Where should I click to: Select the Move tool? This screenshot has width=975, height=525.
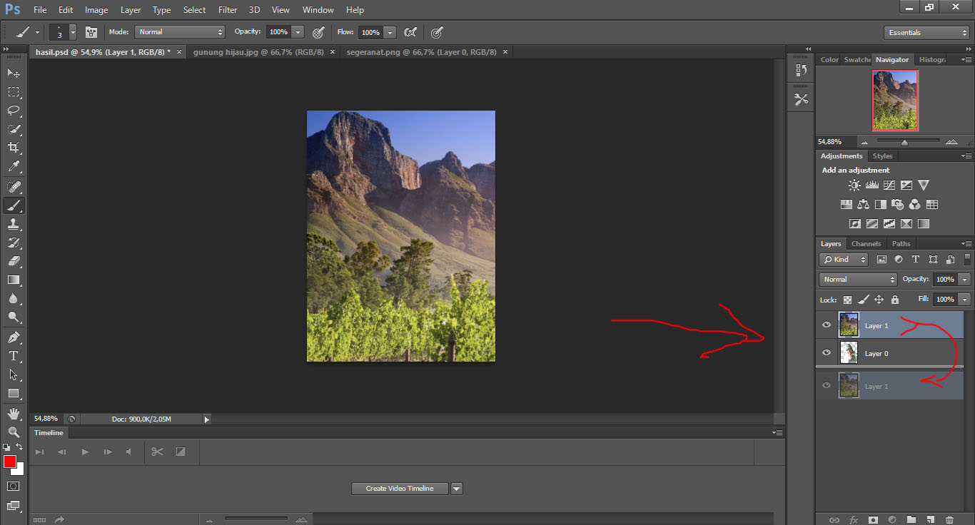point(14,73)
